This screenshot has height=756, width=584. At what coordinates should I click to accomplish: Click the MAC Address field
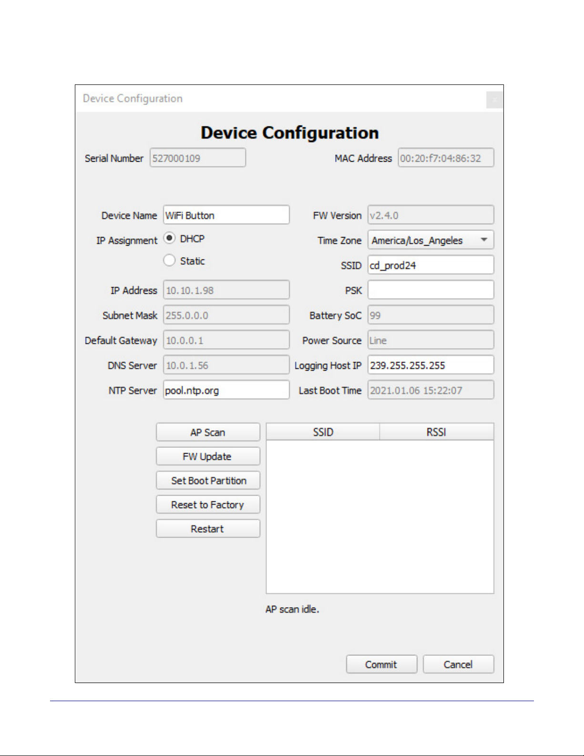(446, 158)
